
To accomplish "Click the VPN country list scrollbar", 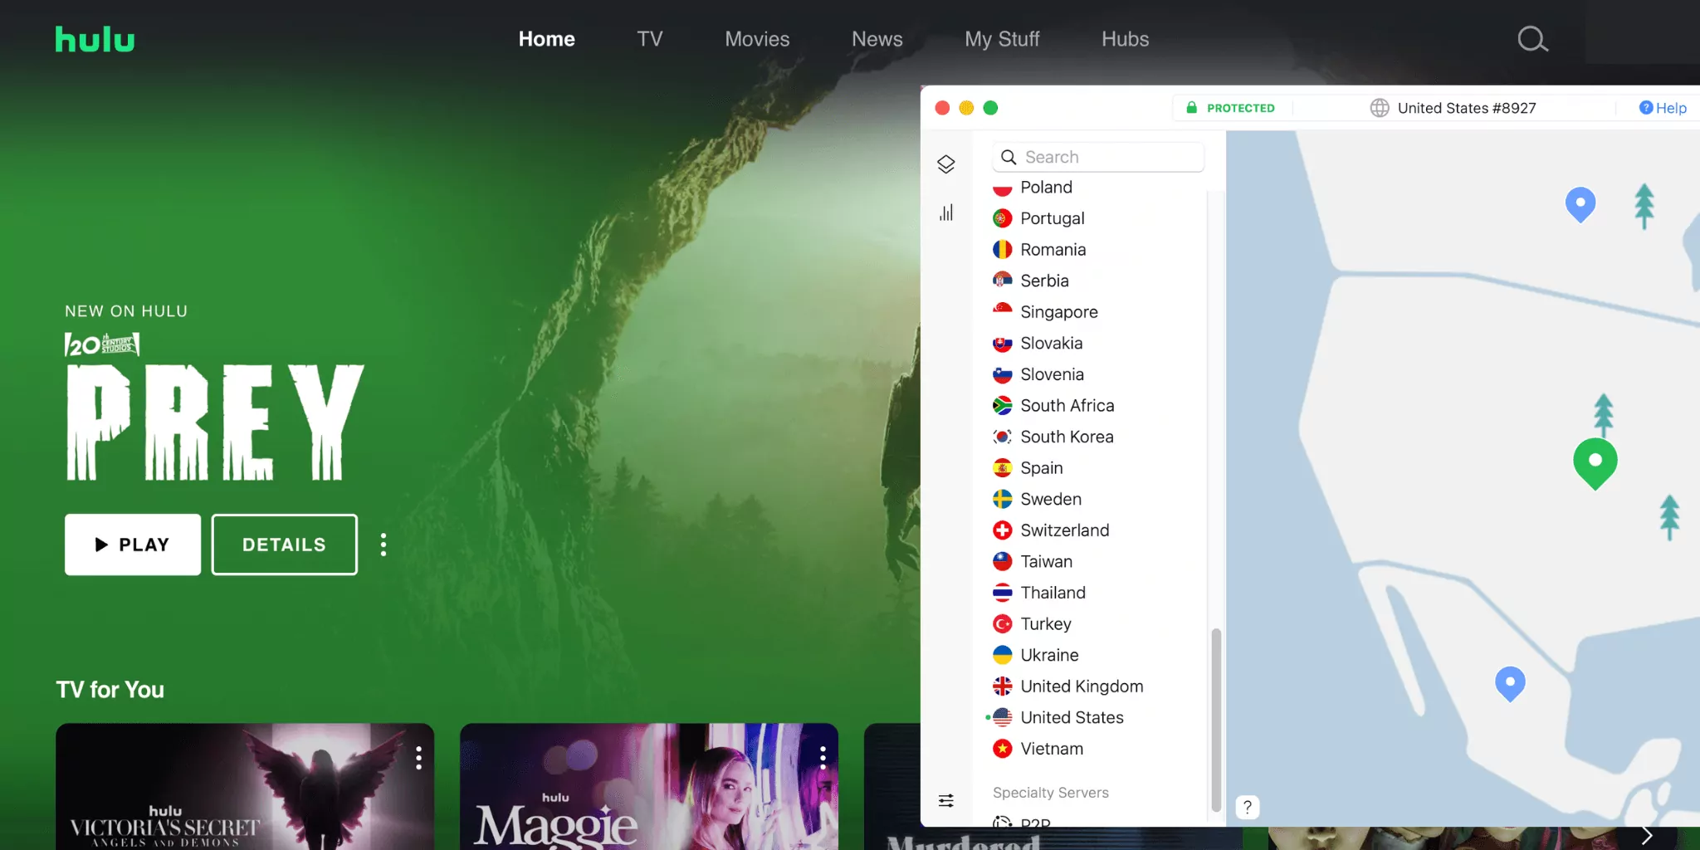I will coord(1216,719).
